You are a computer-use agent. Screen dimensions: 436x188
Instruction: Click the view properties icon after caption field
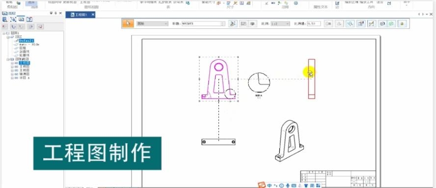tap(233, 24)
